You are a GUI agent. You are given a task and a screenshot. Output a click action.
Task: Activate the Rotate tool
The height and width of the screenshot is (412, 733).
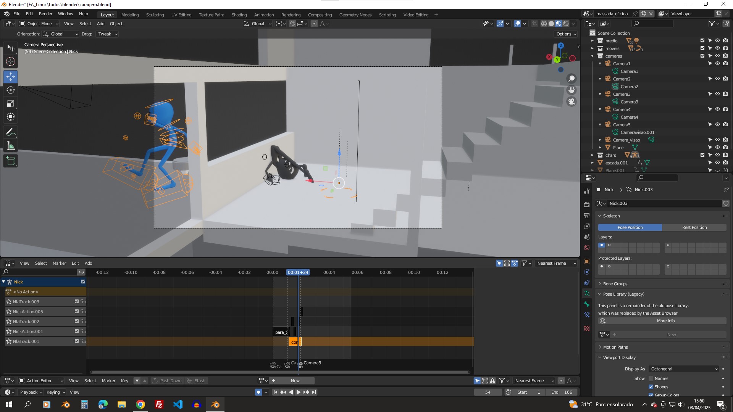(11, 90)
